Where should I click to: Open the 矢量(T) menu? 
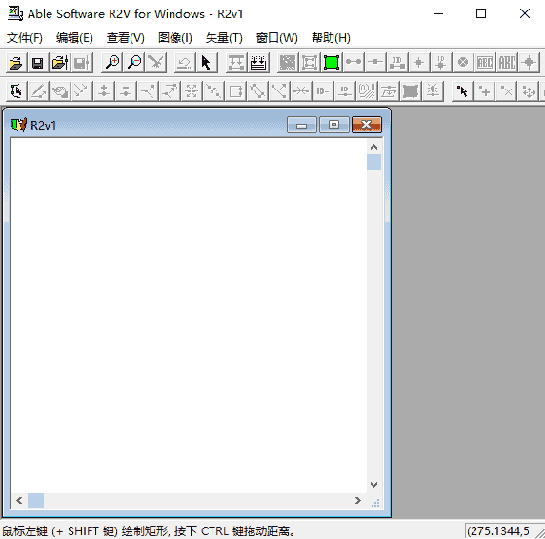[x=224, y=37]
